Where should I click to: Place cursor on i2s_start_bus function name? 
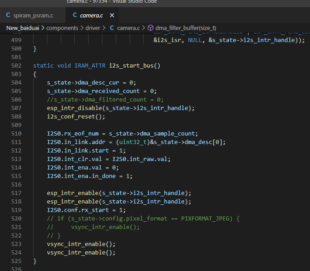(131, 66)
